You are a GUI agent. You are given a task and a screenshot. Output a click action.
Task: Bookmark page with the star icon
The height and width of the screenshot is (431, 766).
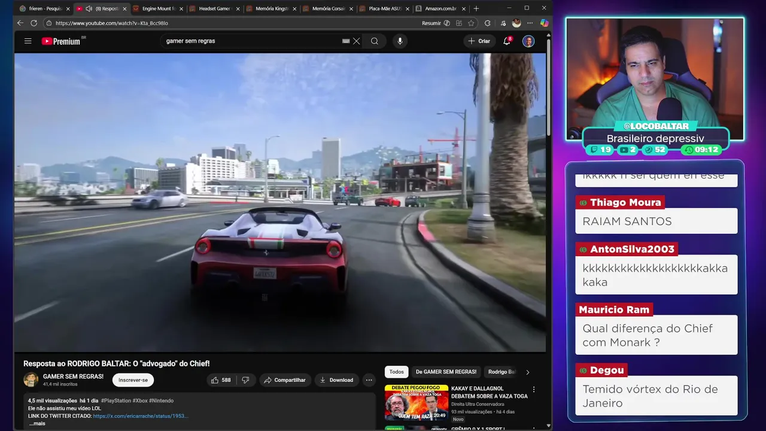[471, 23]
